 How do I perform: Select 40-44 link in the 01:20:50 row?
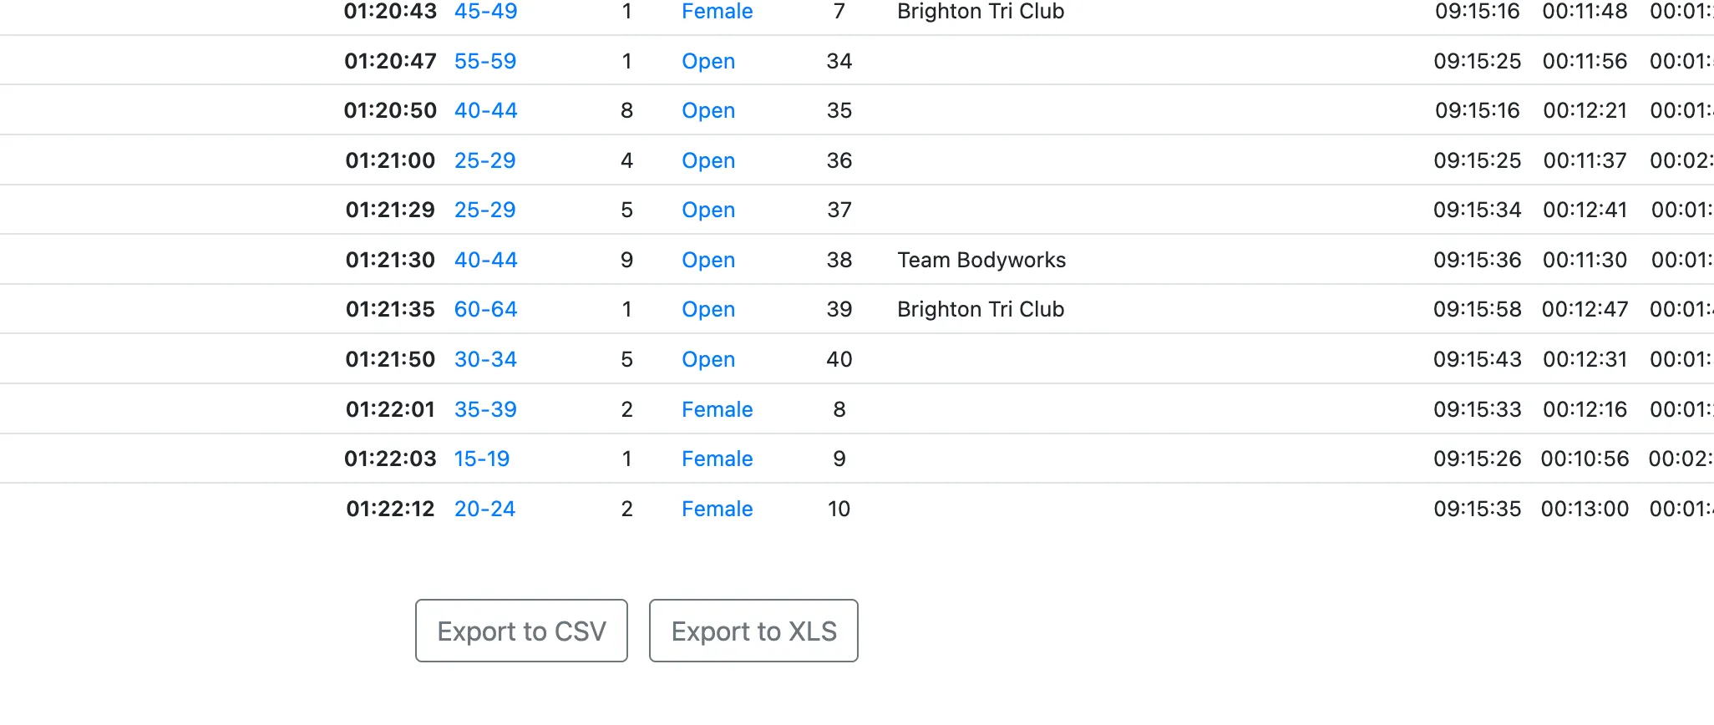tap(485, 110)
